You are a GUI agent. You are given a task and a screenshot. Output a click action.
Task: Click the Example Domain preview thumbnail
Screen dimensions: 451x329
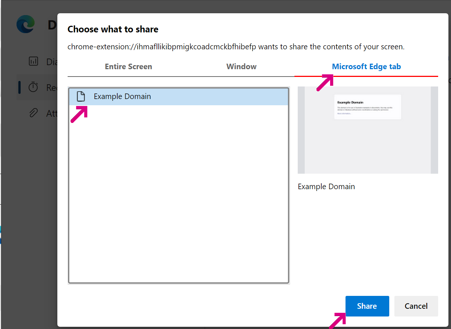click(368, 130)
